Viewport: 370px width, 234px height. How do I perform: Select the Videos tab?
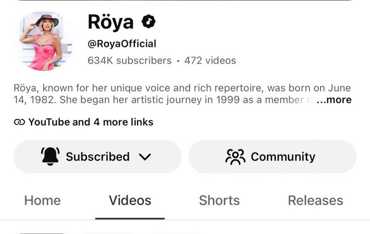click(130, 201)
